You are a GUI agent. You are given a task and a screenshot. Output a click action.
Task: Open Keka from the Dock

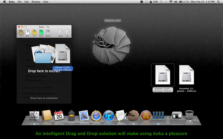pyautogui.click(x=133, y=115)
